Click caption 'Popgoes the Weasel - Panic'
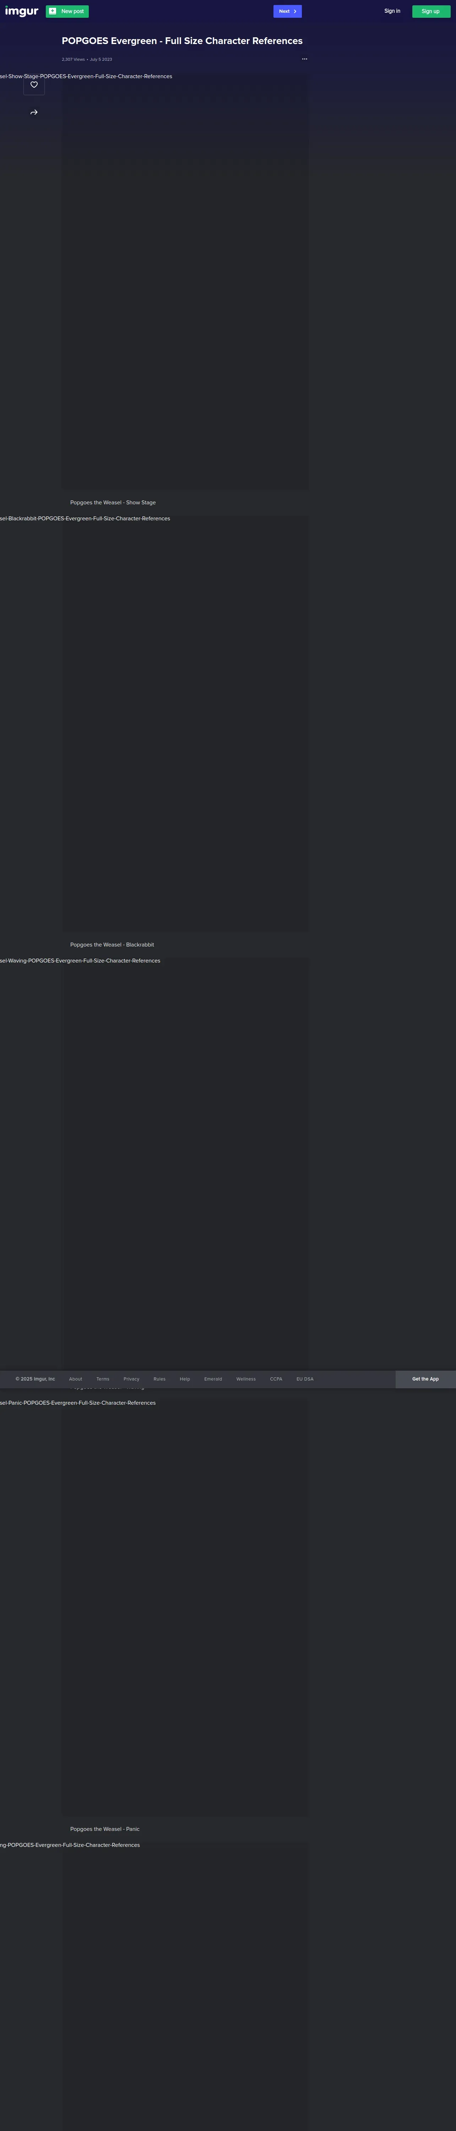 [x=105, y=1829]
